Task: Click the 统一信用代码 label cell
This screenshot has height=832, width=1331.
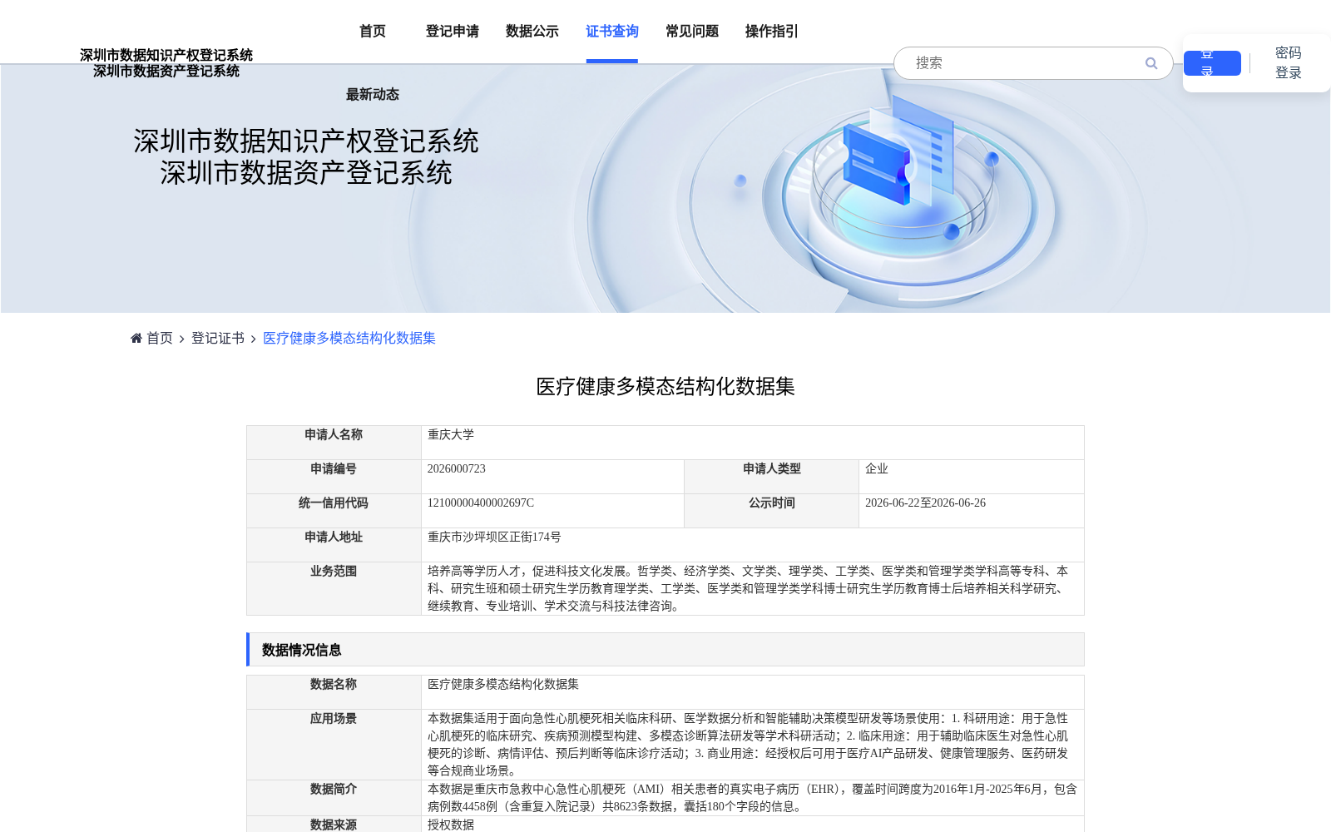Action: click(334, 511)
